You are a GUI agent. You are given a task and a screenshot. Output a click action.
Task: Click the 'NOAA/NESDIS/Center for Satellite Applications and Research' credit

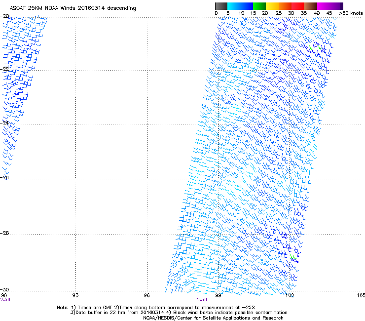coord(213,318)
